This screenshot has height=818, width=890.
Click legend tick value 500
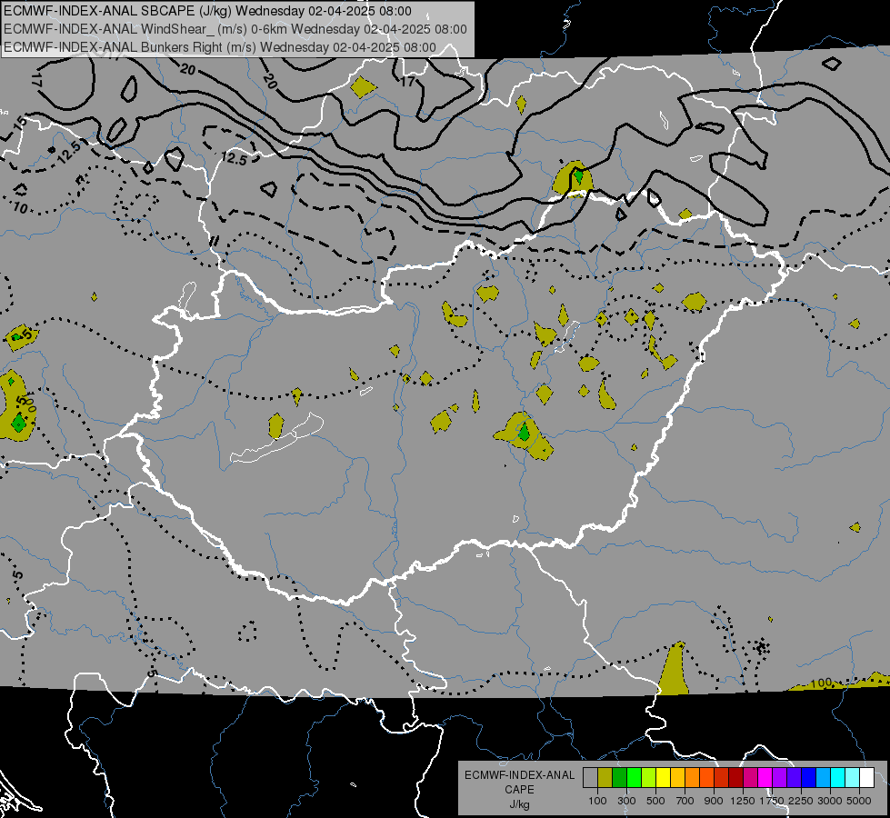pyautogui.click(x=655, y=801)
